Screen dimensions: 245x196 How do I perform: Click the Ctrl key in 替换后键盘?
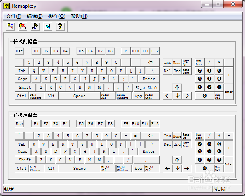[x=21, y=169]
